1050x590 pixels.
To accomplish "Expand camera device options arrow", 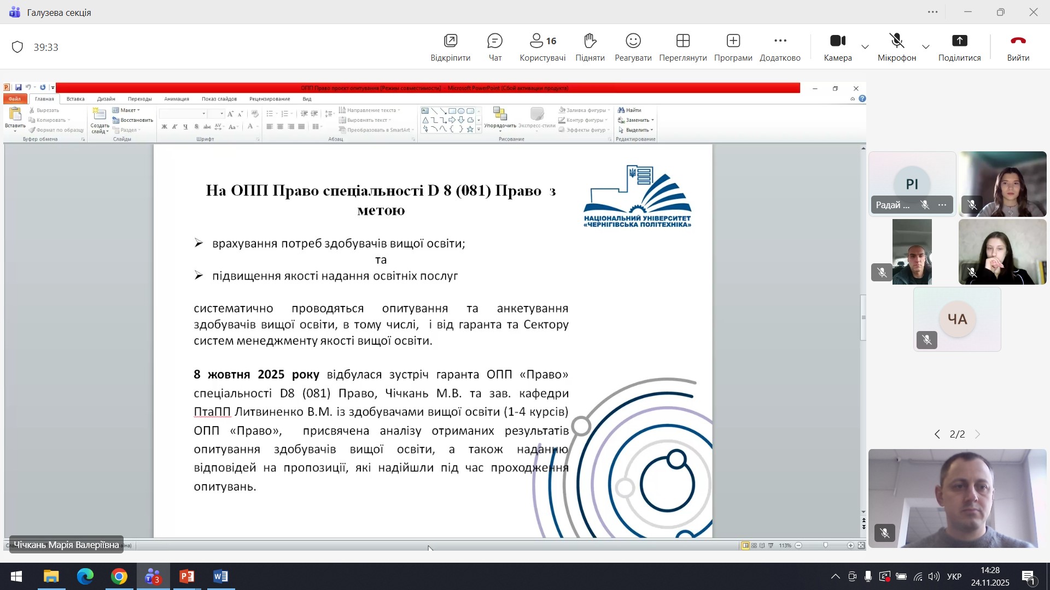I will 865,48.
